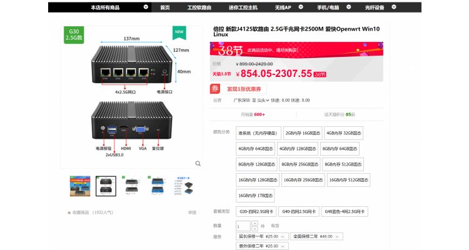Image resolution: width=469 pixels, height=250 pixels.
Task: Click the NEW ribbon badge
Action: click(x=179, y=32)
